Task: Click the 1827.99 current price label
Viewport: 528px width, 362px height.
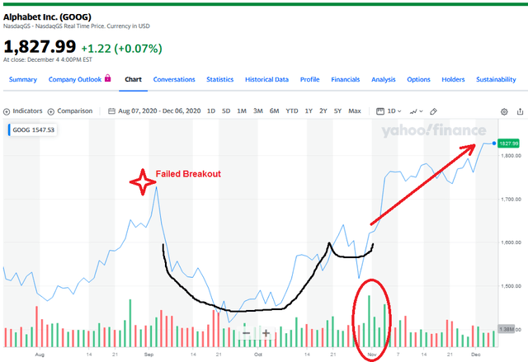Action: tap(509, 143)
